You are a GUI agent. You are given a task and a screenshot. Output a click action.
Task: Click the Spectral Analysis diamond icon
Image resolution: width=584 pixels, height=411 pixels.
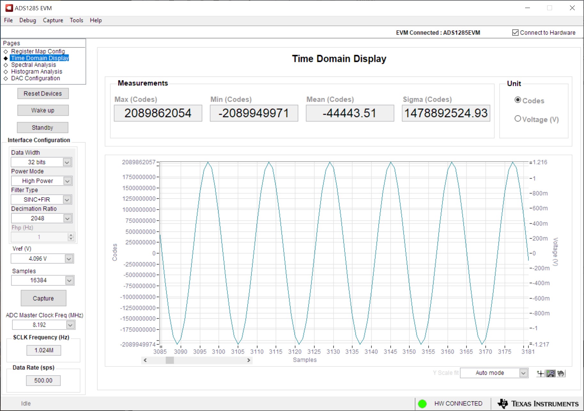click(x=6, y=65)
